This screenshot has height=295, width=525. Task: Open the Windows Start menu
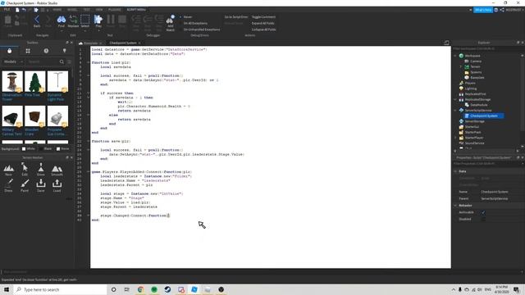tap(7, 289)
